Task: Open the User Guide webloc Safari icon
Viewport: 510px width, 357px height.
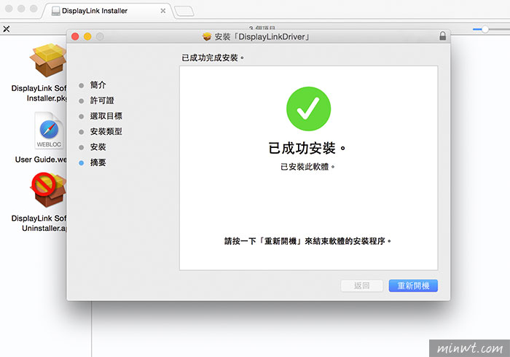Action: point(49,130)
